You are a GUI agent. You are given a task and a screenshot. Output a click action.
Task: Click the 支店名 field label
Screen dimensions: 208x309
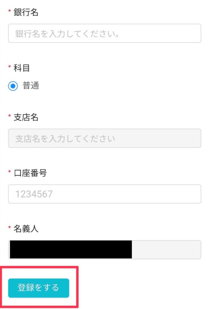(x=26, y=117)
